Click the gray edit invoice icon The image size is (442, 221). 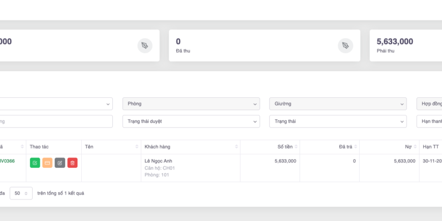coord(60,162)
